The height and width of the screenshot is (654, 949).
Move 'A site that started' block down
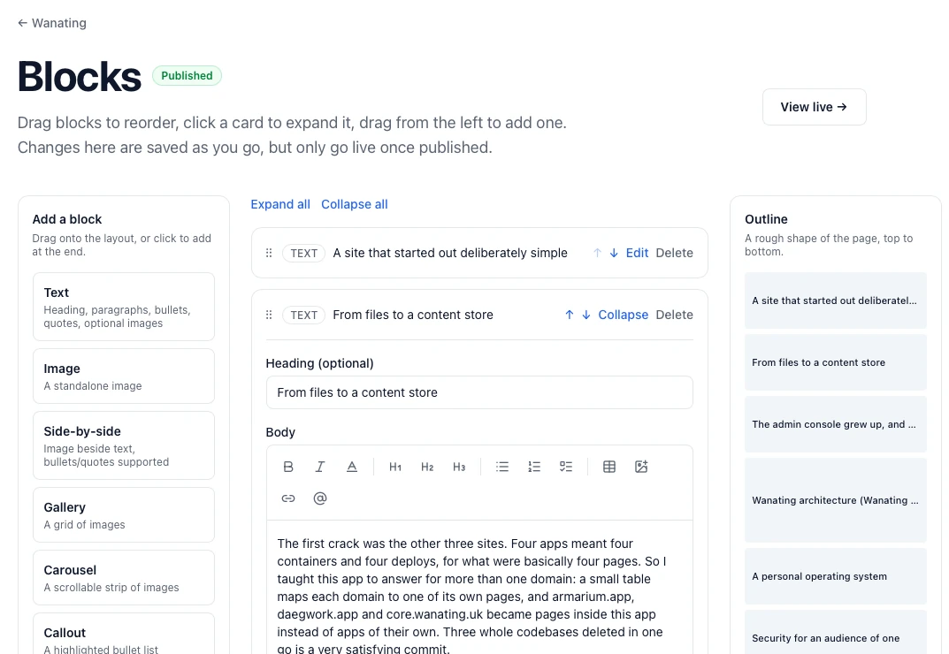(614, 253)
